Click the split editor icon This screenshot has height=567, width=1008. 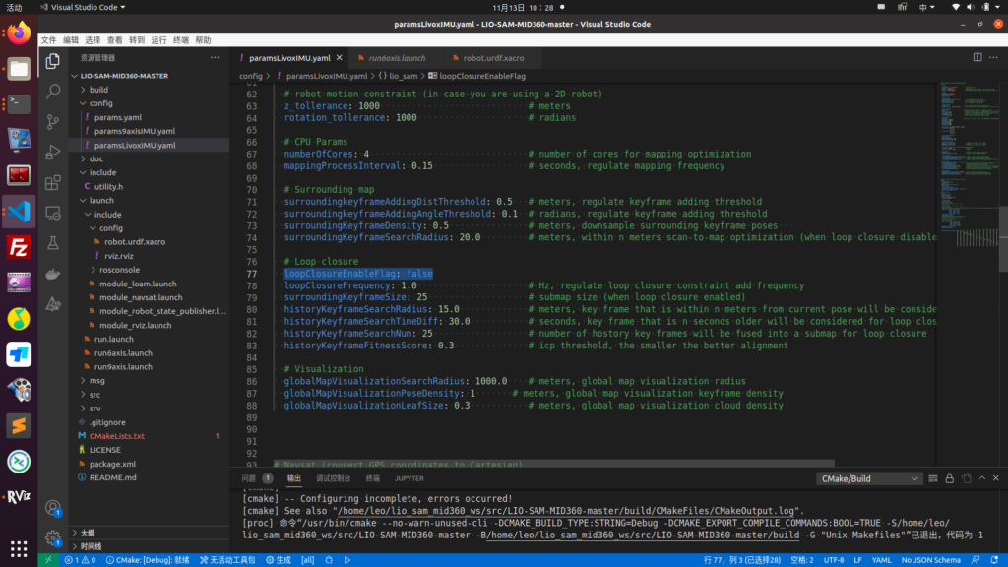(977, 57)
